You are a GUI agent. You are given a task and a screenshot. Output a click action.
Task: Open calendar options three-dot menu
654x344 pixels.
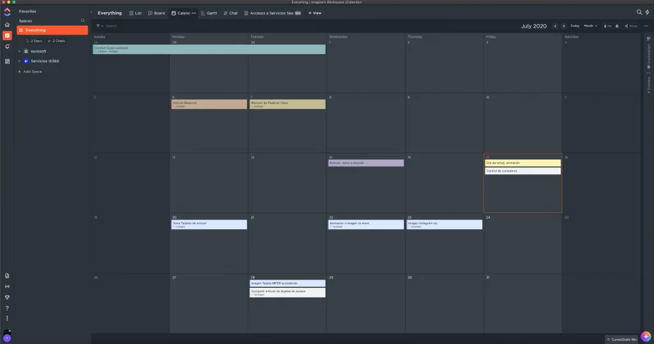pos(646,26)
